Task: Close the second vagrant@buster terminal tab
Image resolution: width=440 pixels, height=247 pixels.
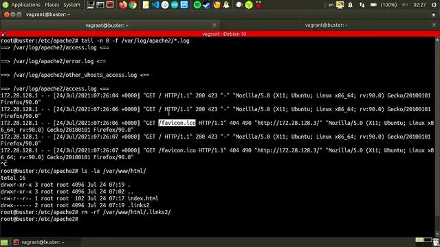Action: tap(434, 25)
